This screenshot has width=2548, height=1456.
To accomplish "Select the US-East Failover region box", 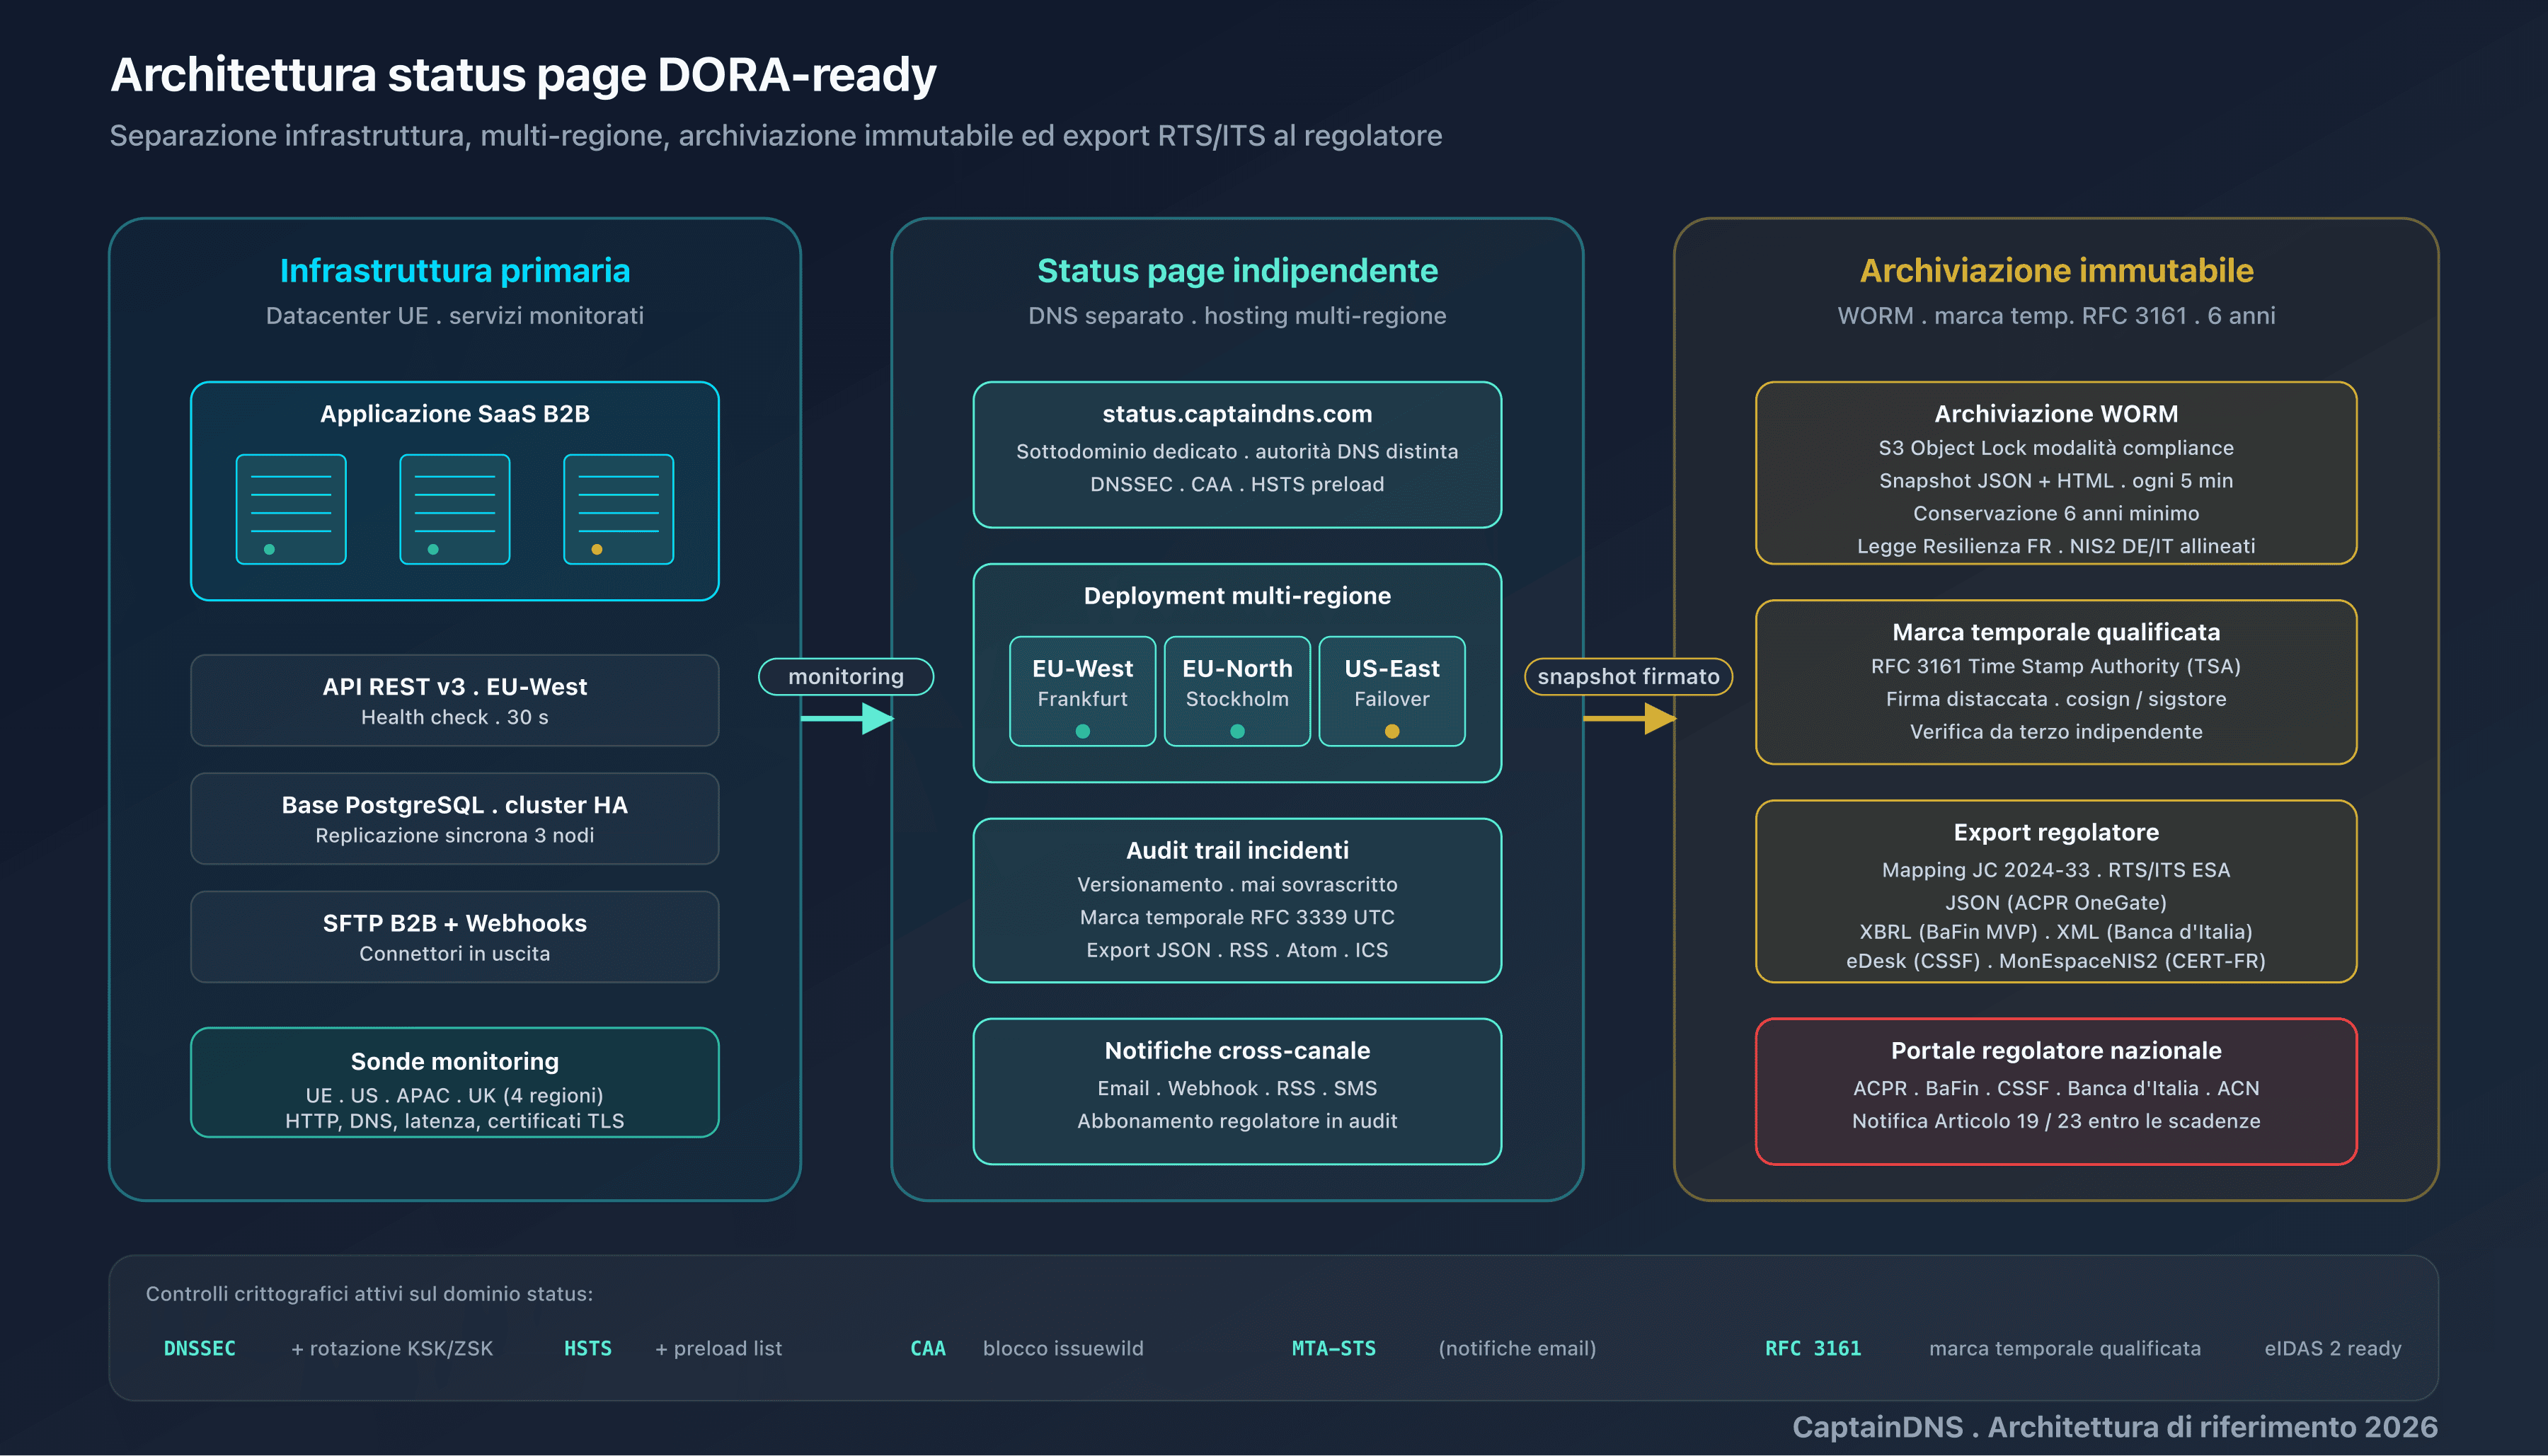I will point(1392,691).
